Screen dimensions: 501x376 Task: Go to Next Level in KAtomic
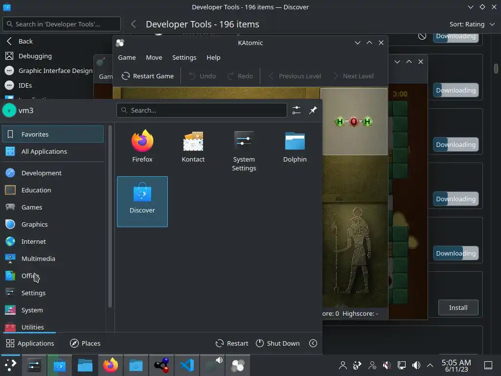(353, 76)
